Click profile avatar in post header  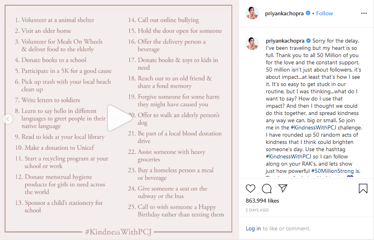click(252, 13)
